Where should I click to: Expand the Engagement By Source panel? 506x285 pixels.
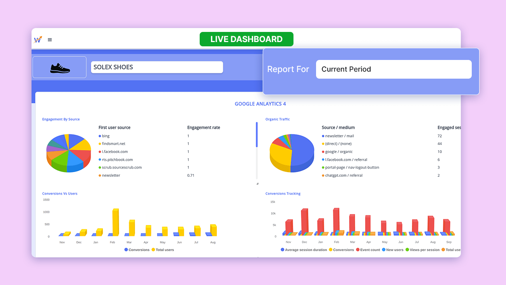tap(61, 119)
